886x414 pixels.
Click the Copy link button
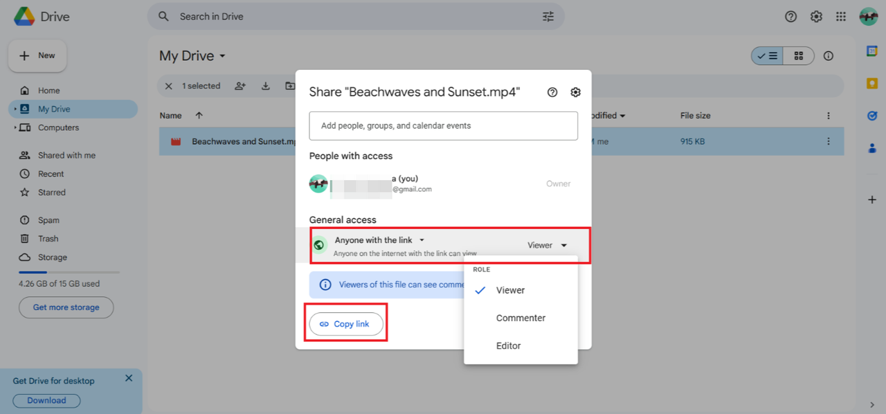pyautogui.click(x=346, y=324)
